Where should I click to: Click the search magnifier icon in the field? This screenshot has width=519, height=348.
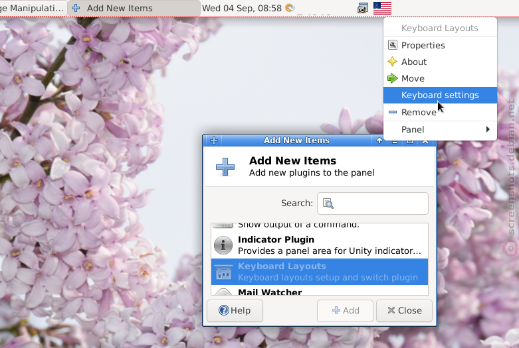328,203
